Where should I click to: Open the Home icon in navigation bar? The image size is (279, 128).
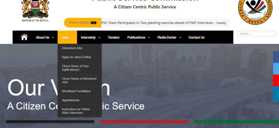point(24,37)
